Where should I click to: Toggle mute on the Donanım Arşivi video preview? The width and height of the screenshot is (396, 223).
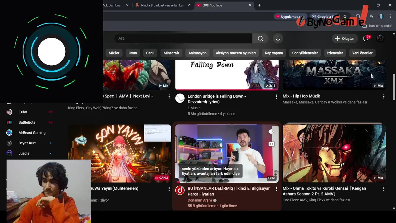[x=271, y=132]
